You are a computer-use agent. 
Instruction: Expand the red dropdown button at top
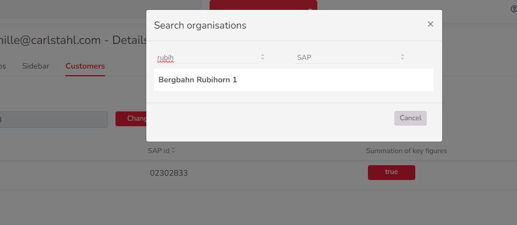point(310,9)
